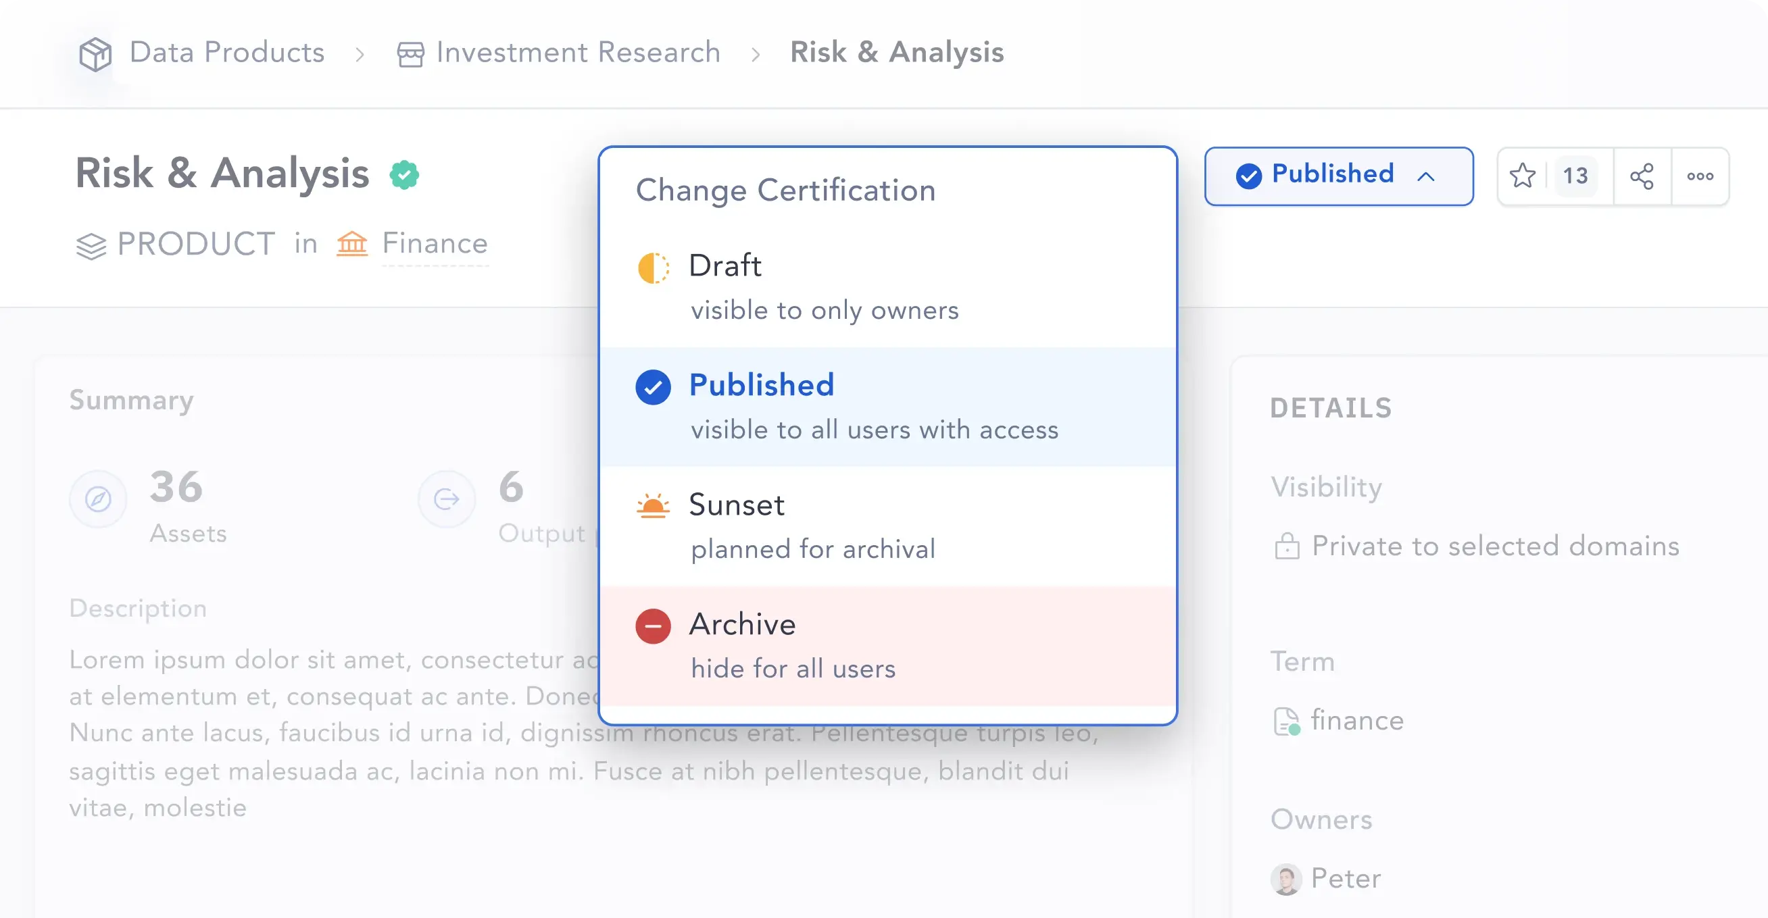Image resolution: width=1768 pixels, height=918 pixels.
Task: Open the three-dot more options menu
Action: pos(1700,176)
